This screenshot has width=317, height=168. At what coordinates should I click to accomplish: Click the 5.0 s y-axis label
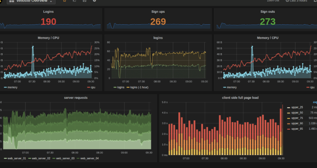point(165,102)
